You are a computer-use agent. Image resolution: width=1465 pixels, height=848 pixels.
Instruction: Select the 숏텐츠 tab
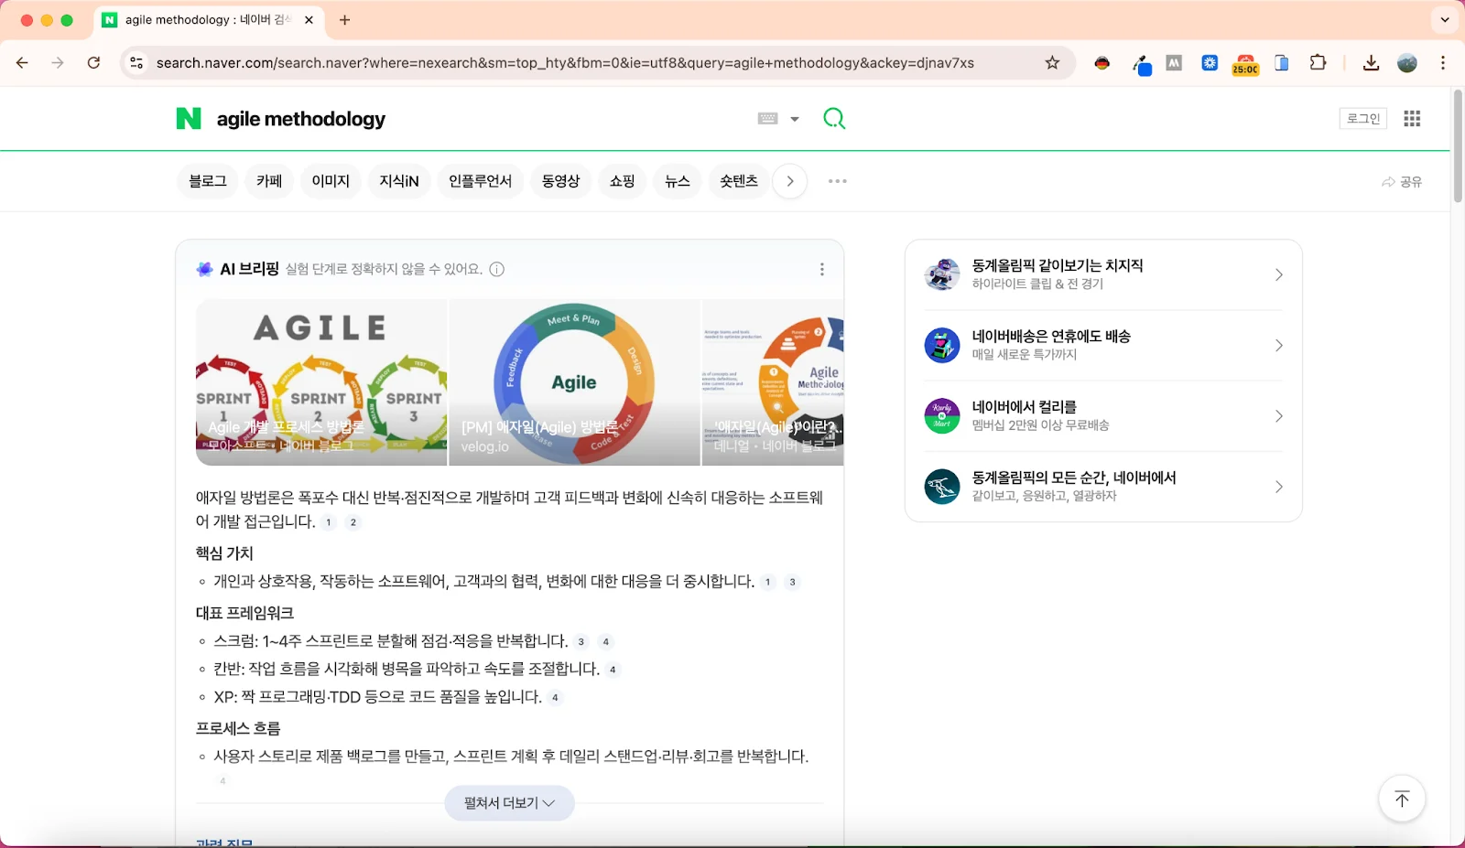pyautogui.click(x=739, y=181)
